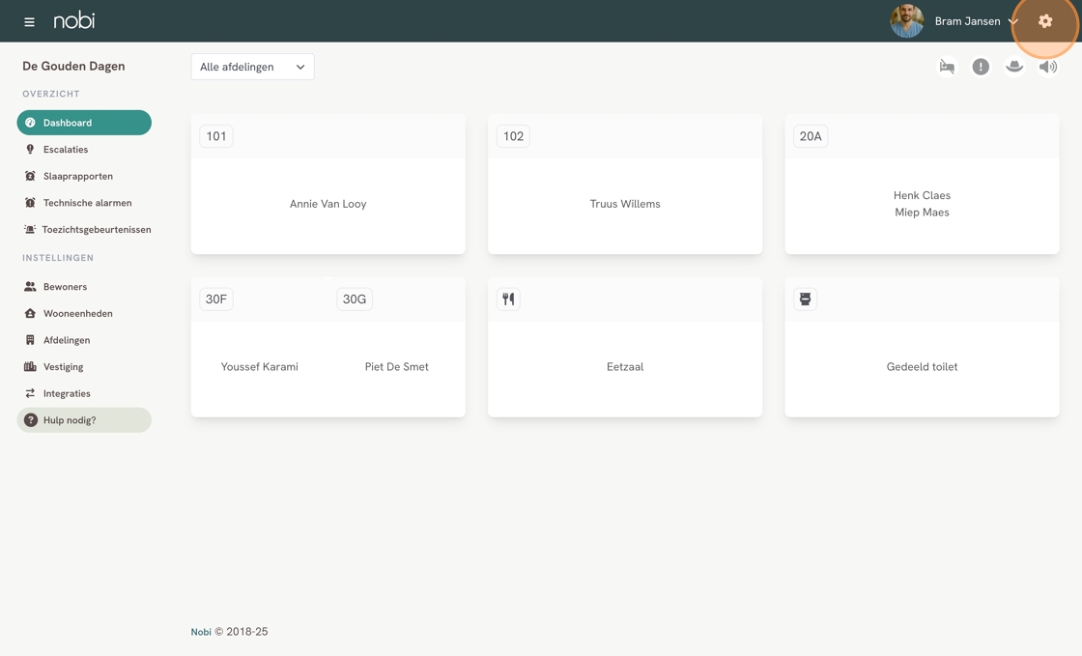Open the hamburger menu
This screenshot has width=1082, height=656.
pos(29,21)
